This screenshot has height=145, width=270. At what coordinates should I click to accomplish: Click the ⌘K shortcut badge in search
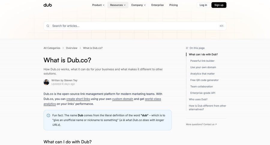[221, 26]
